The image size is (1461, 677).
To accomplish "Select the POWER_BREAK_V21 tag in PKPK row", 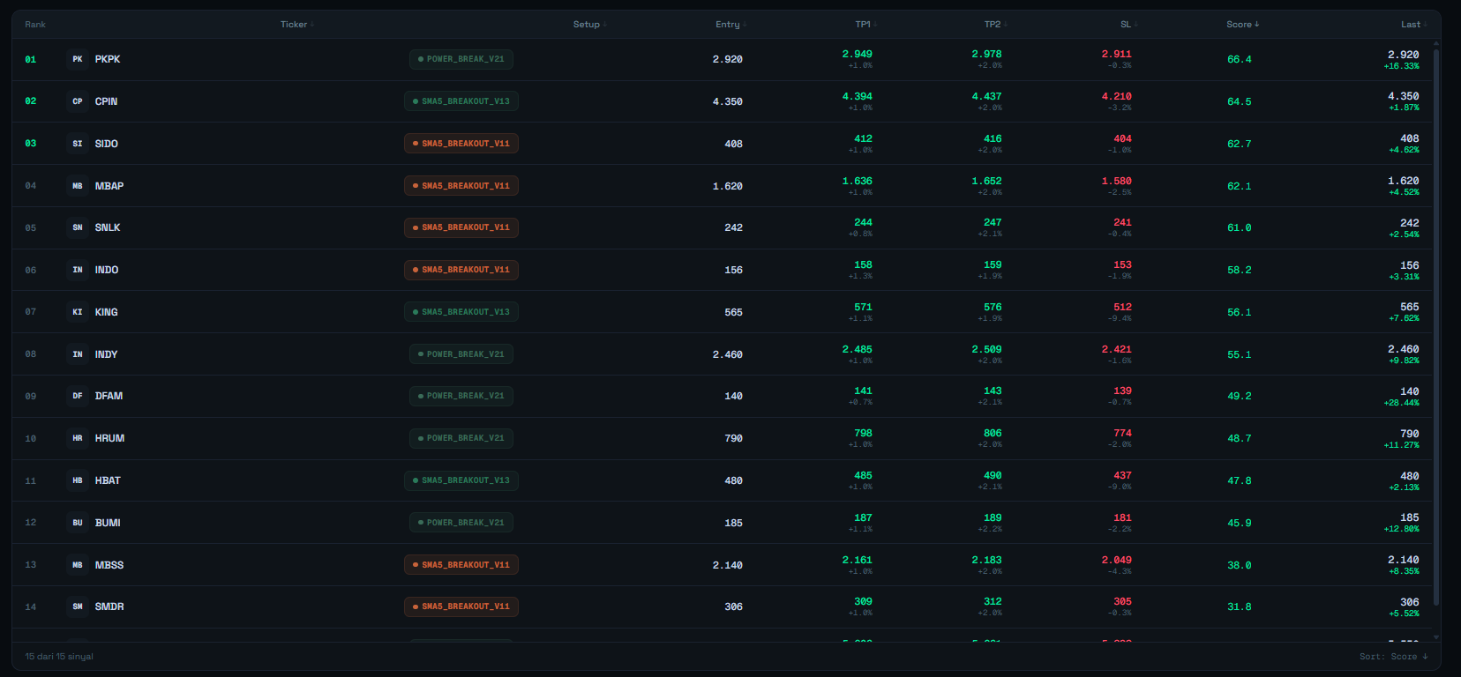I will [461, 59].
